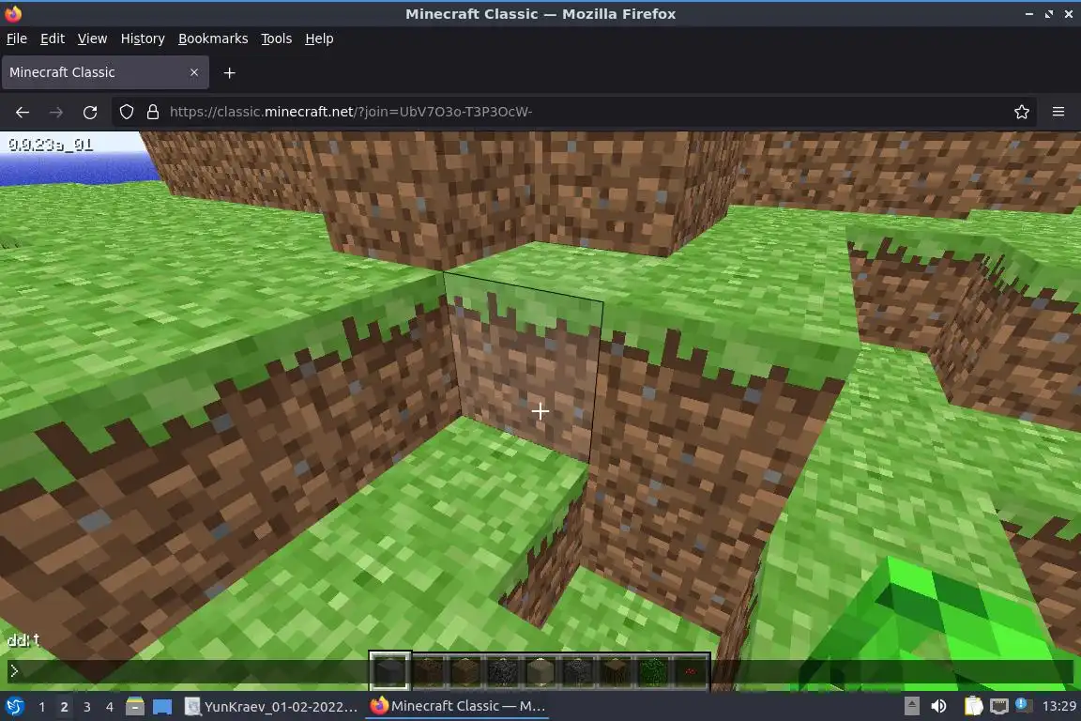Click the version text 0.0.23a_01
1081x721 pixels.
click(x=51, y=145)
